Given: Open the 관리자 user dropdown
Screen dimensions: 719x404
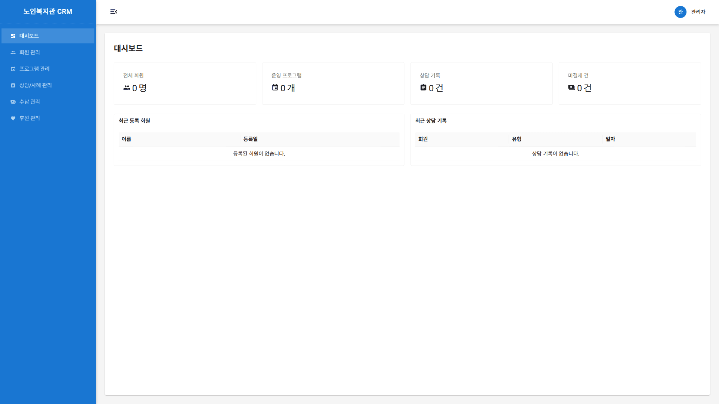Looking at the screenshot, I should click(x=698, y=12).
